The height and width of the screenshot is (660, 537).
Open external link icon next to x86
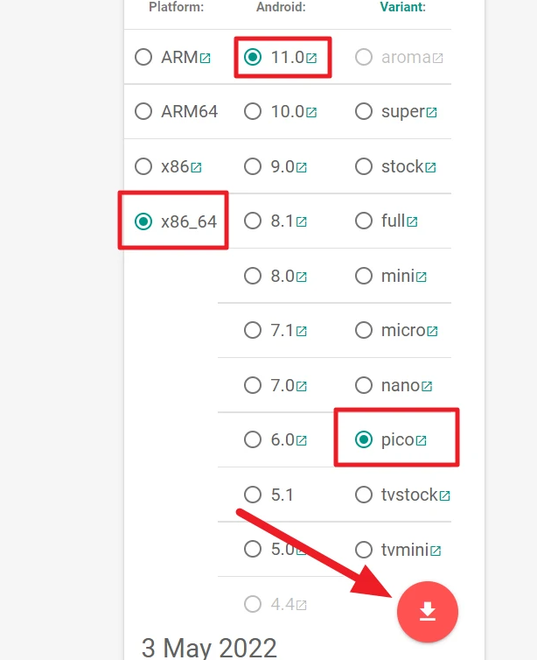196,167
